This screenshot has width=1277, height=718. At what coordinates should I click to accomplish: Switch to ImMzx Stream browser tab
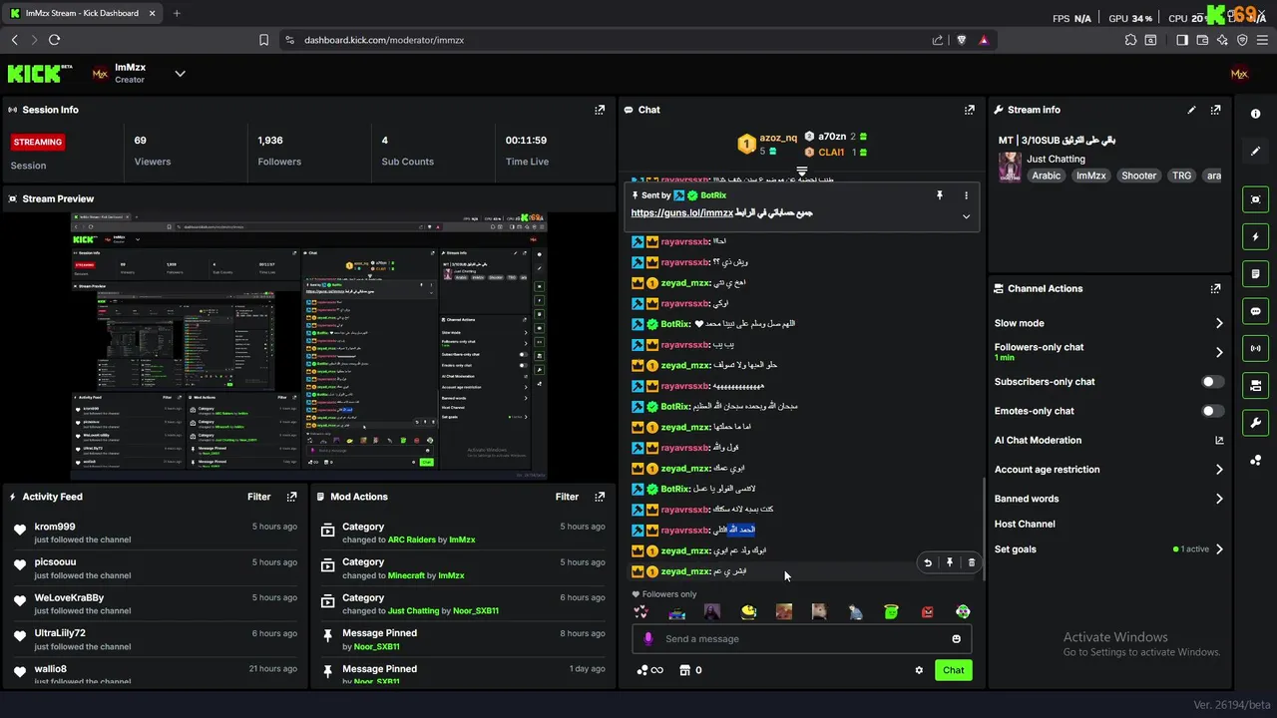tap(82, 13)
